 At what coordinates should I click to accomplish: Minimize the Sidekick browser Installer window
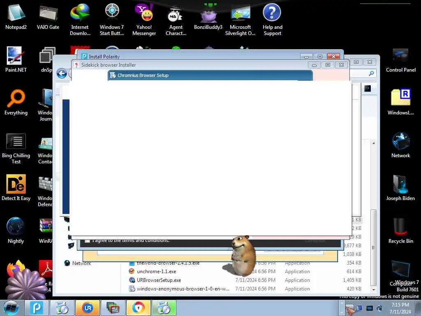[x=314, y=65]
